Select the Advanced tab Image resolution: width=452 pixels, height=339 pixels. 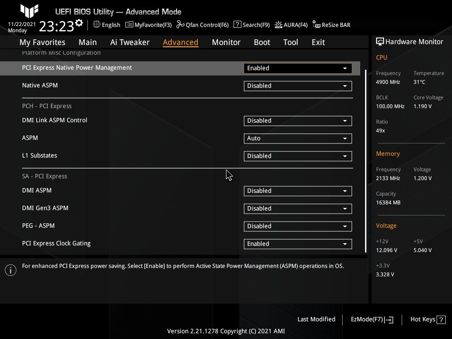point(181,42)
